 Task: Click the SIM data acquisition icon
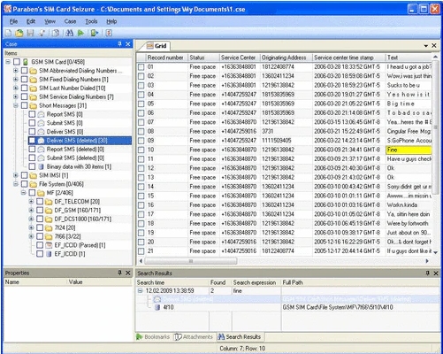pyautogui.click(x=95, y=33)
